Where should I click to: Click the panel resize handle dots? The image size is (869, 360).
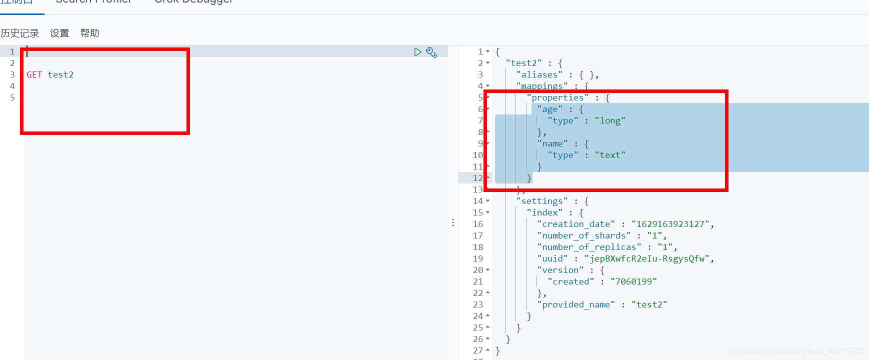pyautogui.click(x=453, y=222)
